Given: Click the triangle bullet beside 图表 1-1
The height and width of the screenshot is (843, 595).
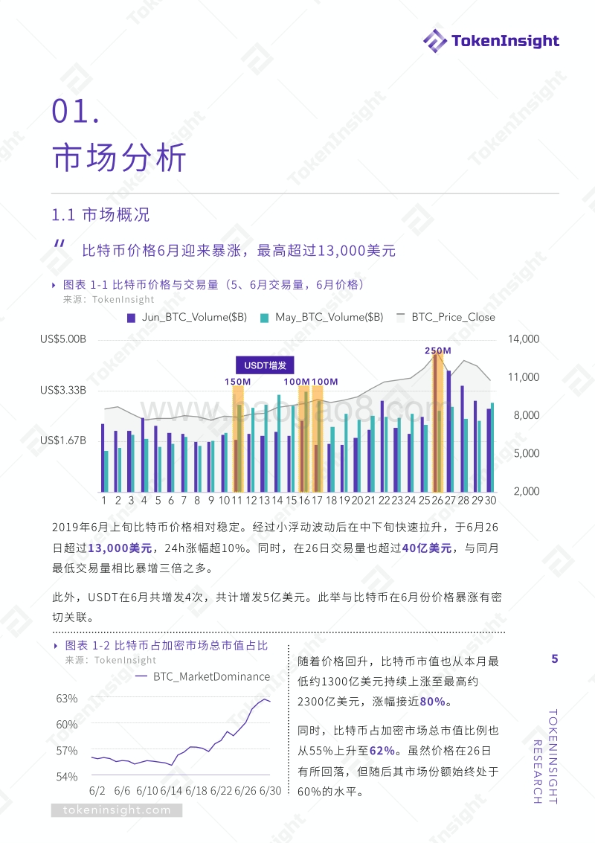Looking at the screenshot, I should 54,285.
